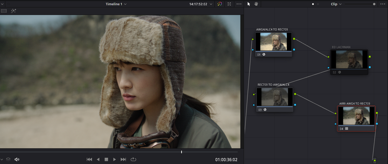Stop playback
Image resolution: width=388 pixels, height=164 pixels.
106,159
